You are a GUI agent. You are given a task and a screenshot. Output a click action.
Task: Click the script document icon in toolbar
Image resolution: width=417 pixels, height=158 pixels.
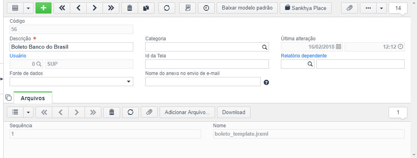pyautogui.click(x=188, y=8)
